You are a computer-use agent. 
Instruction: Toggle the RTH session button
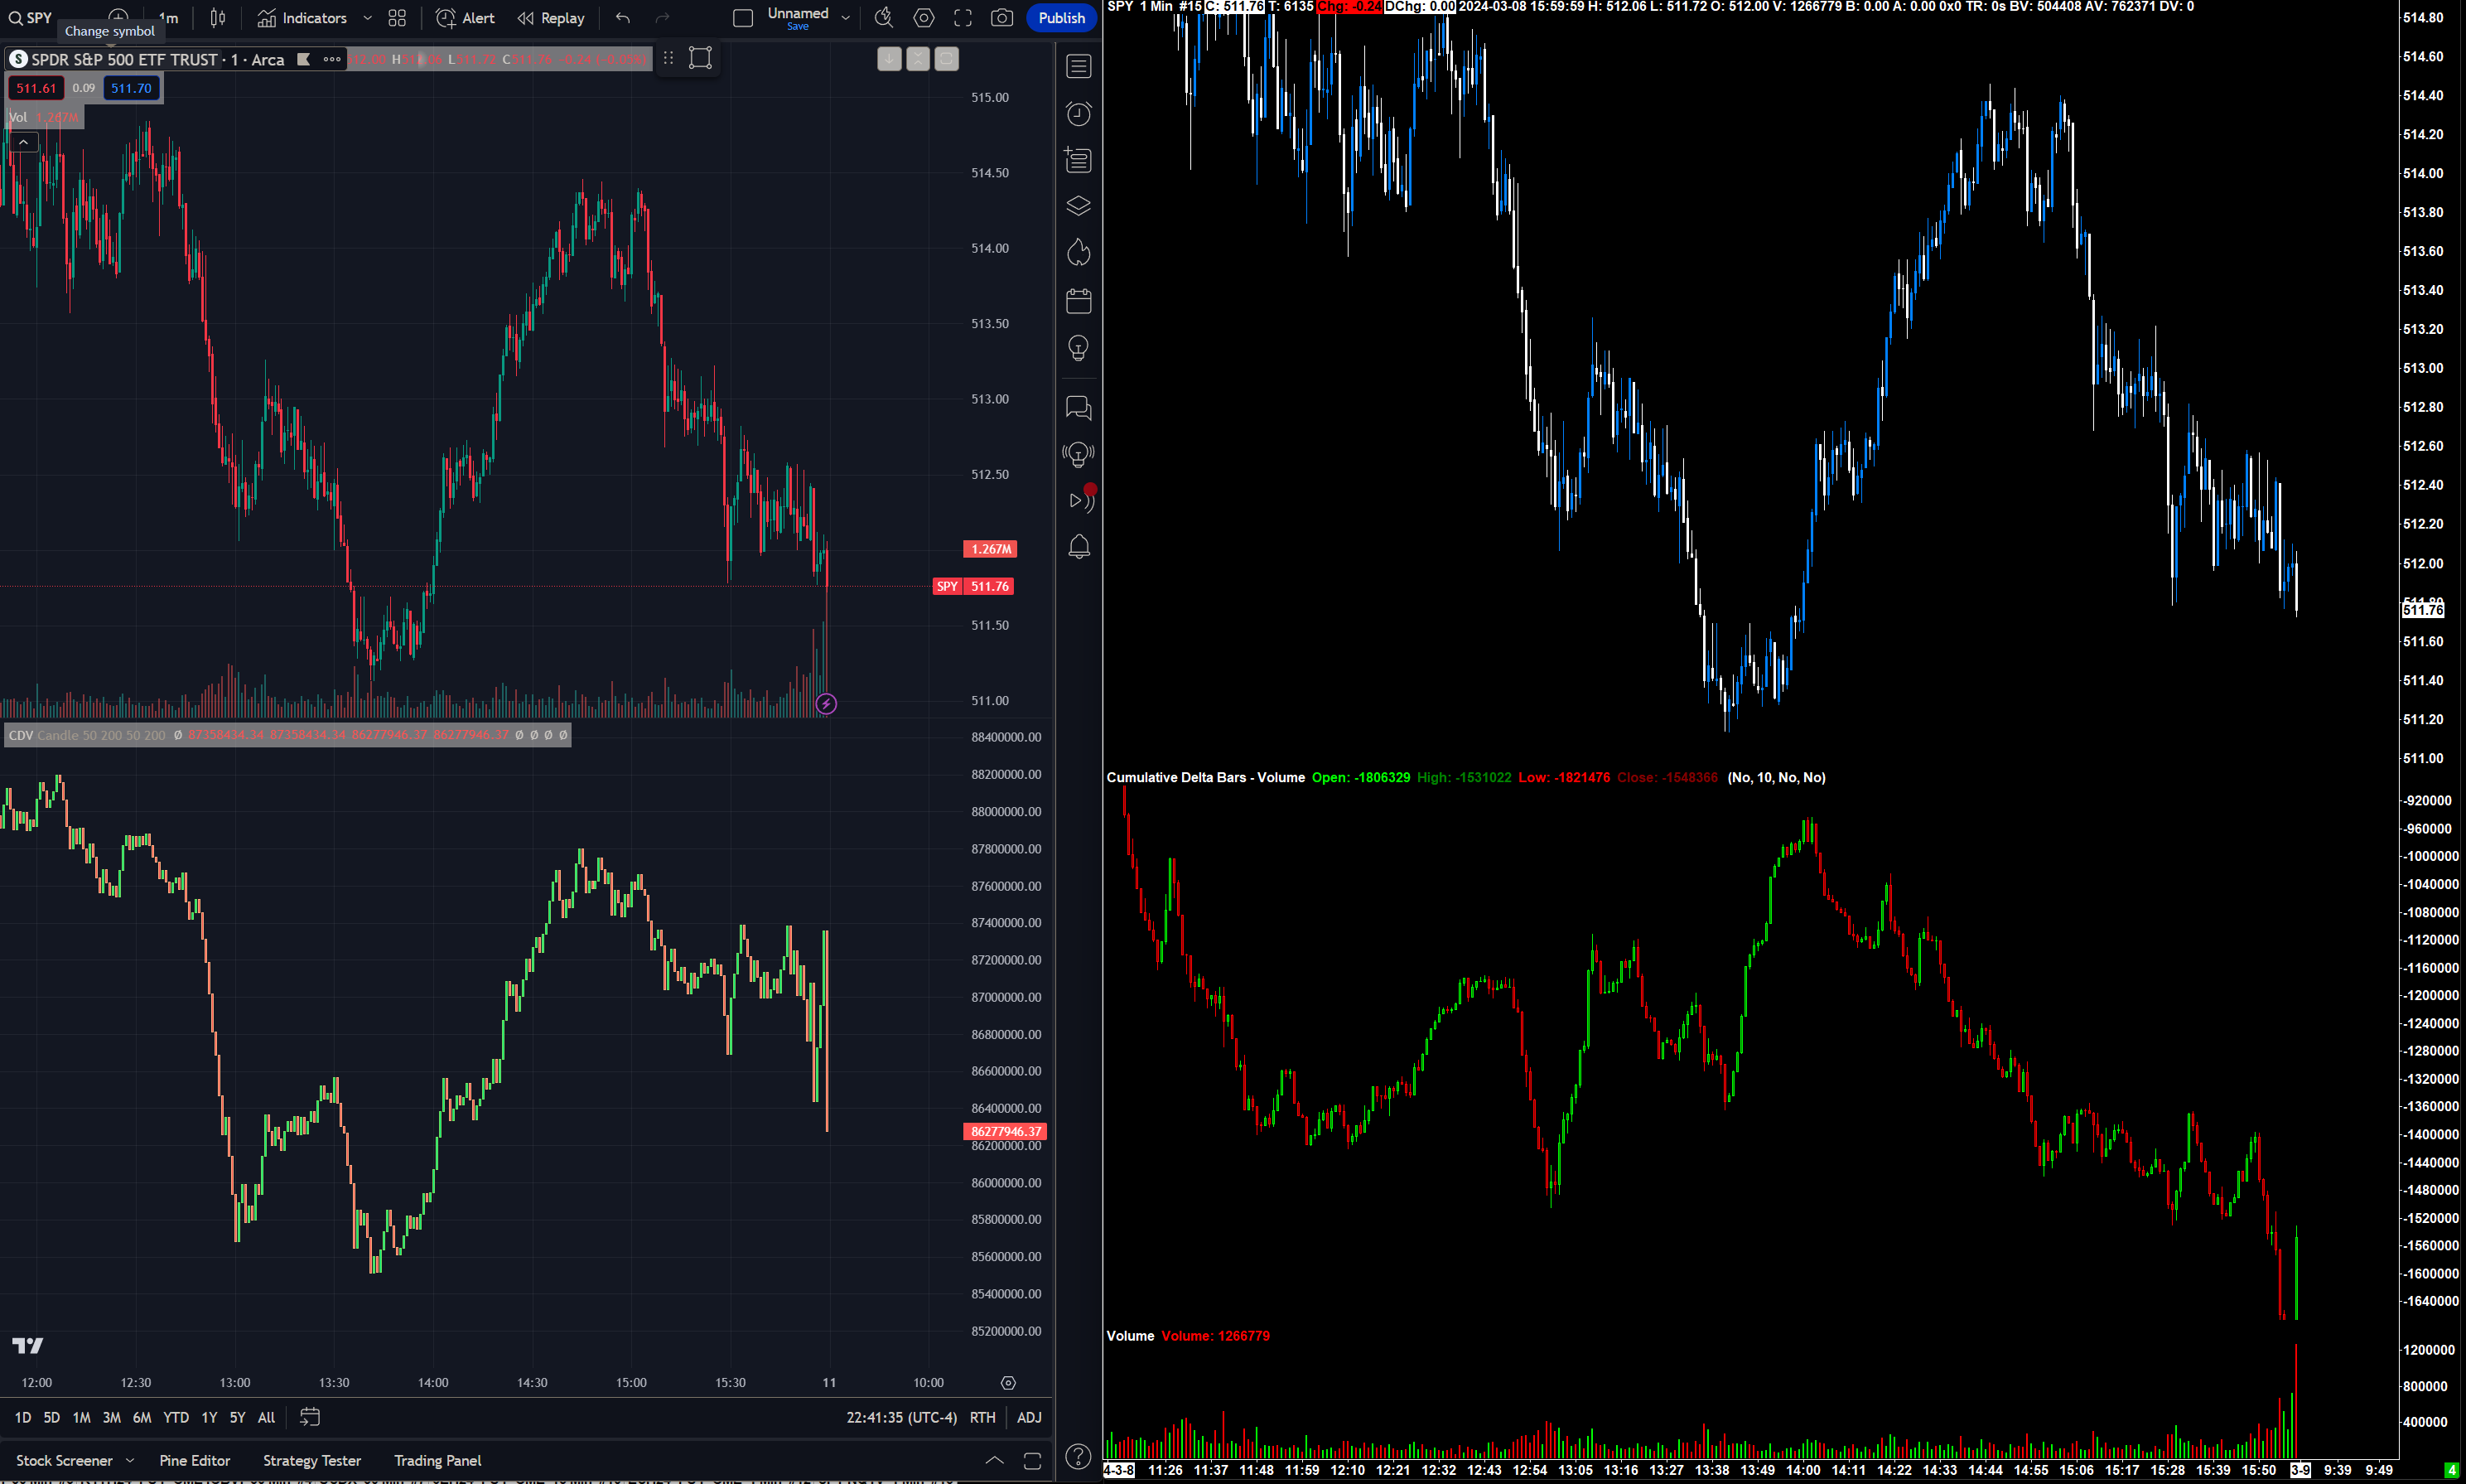tap(982, 1417)
